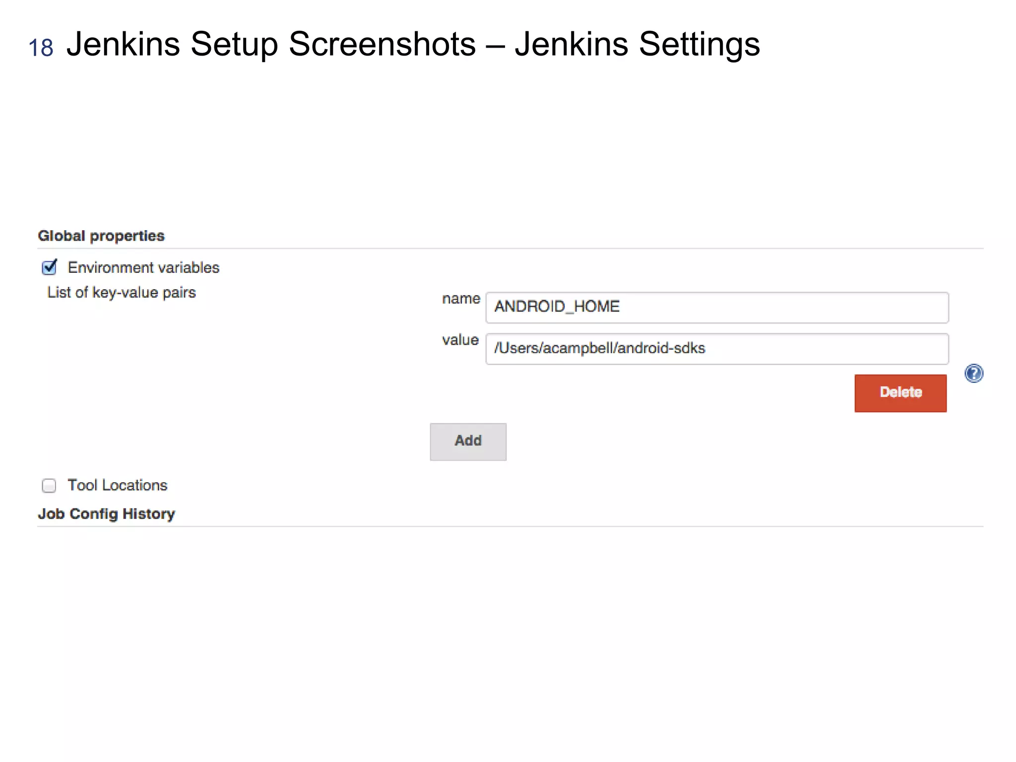Click the 'value' field label
The image size is (1016, 762).
point(460,340)
